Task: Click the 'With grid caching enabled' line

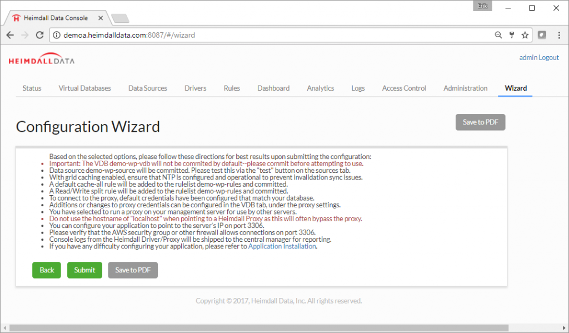Action: point(206,177)
